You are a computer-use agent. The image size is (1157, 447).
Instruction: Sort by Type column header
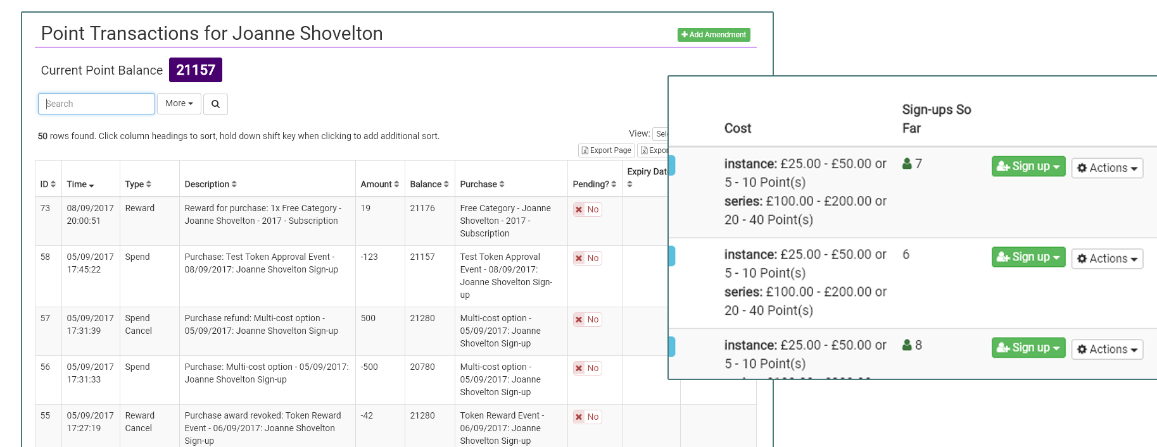coord(138,184)
